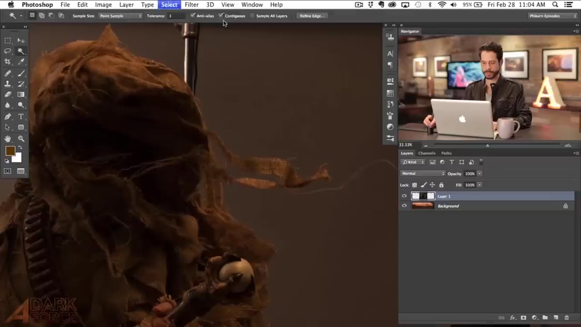Click Subtract from Selection mode icon
The image size is (581, 327).
tap(51, 15)
